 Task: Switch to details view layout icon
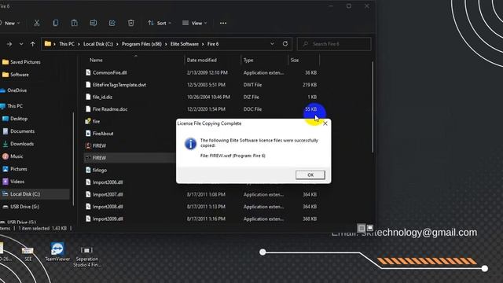tap(362, 228)
